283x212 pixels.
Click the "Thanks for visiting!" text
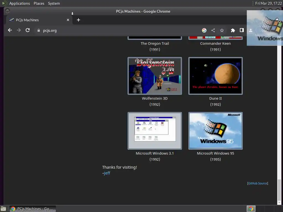pos(119,167)
